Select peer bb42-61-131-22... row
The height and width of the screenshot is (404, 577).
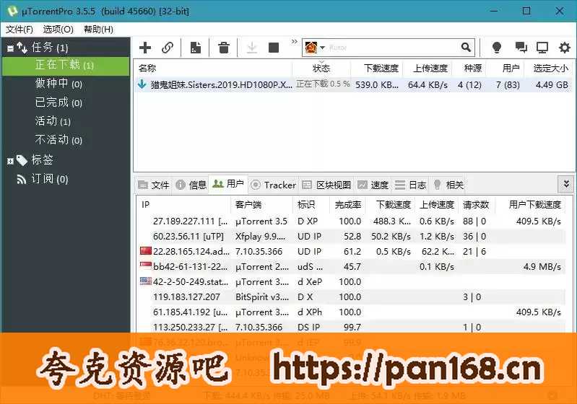coord(352,266)
